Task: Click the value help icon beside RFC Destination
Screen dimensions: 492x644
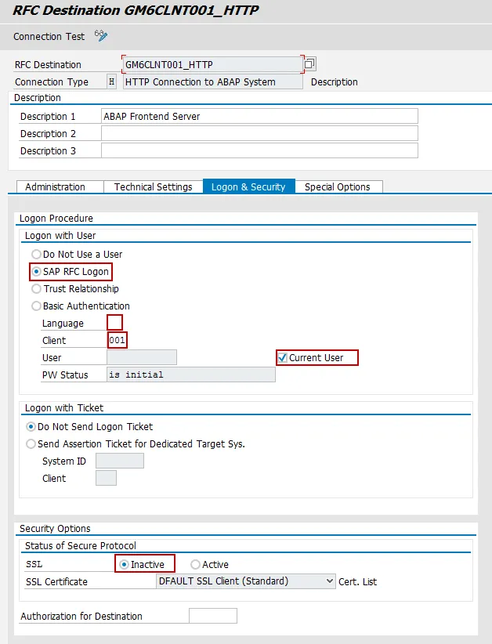Action: point(309,64)
